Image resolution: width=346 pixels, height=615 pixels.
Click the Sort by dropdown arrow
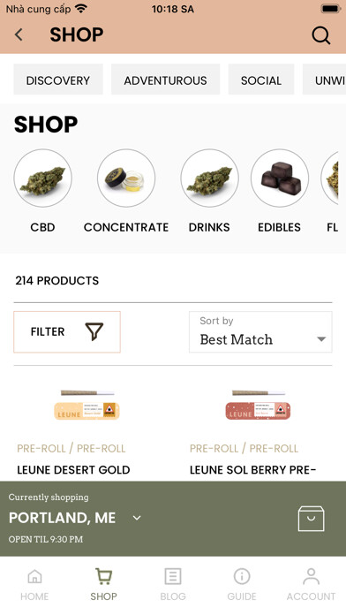321,339
